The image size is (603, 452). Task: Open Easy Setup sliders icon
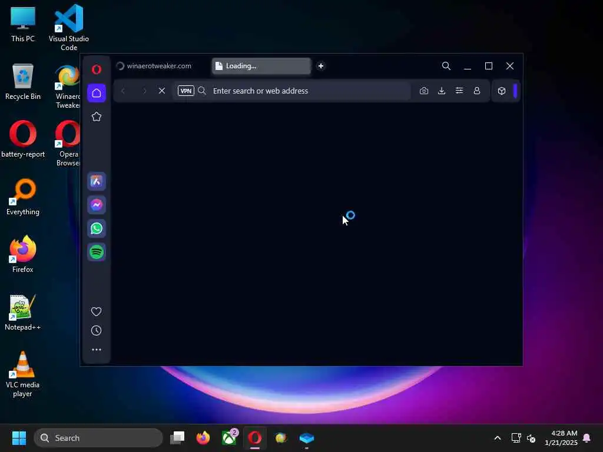coord(459,91)
